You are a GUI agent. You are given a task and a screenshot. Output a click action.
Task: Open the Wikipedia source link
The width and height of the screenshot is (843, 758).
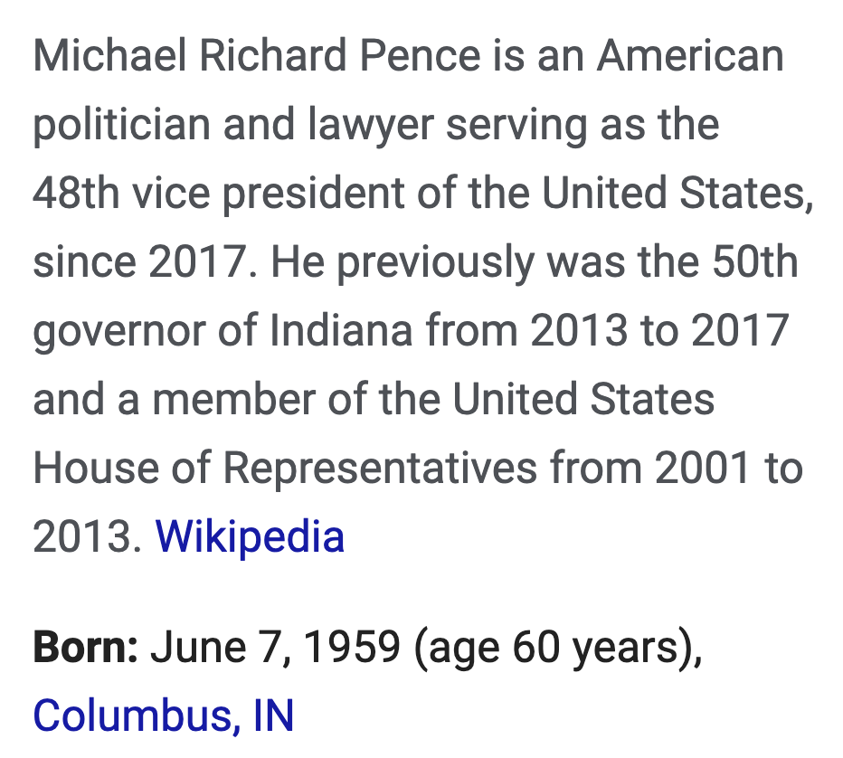click(x=250, y=536)
